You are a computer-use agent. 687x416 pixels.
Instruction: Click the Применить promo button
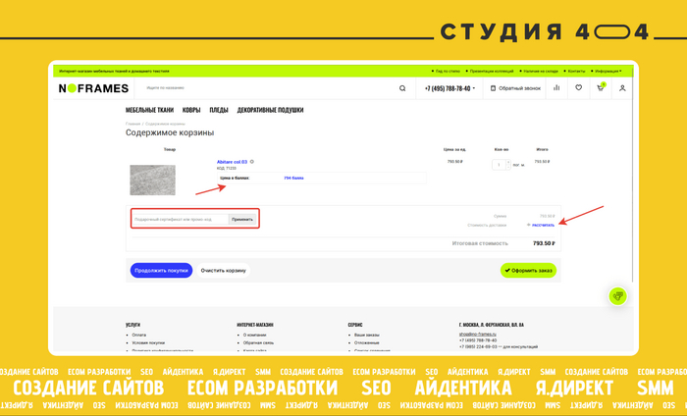[x=242, y=219]
